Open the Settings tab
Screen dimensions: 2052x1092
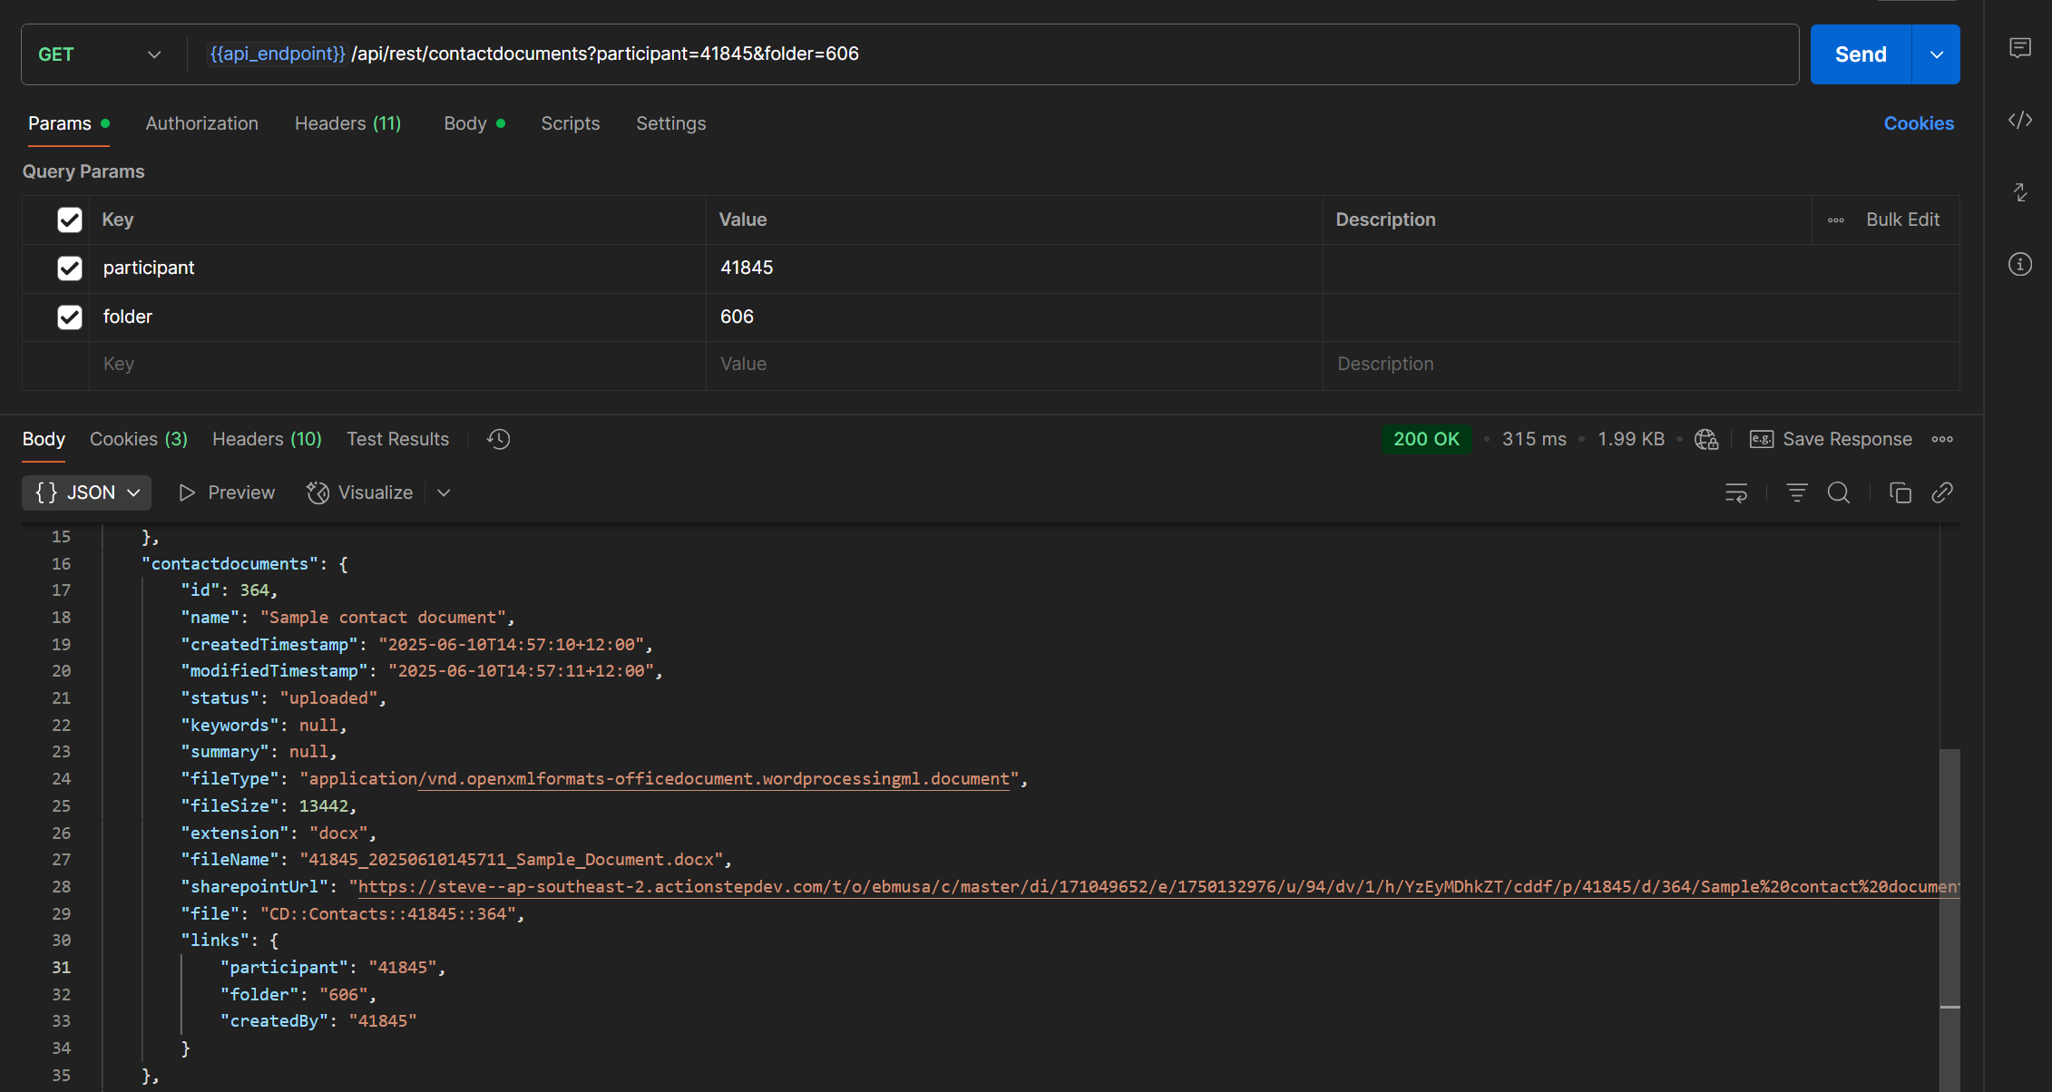[x=670, y=123]
